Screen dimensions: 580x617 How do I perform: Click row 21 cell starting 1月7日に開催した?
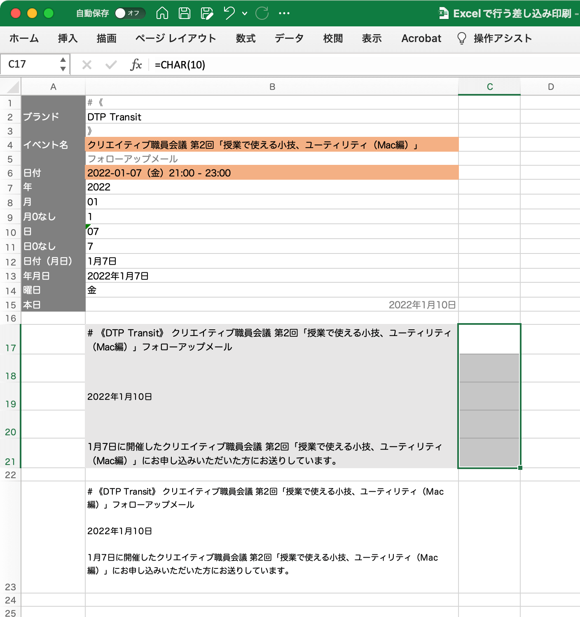(272, 453)
